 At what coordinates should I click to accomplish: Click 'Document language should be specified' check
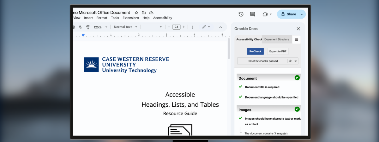tap(272, 97)
